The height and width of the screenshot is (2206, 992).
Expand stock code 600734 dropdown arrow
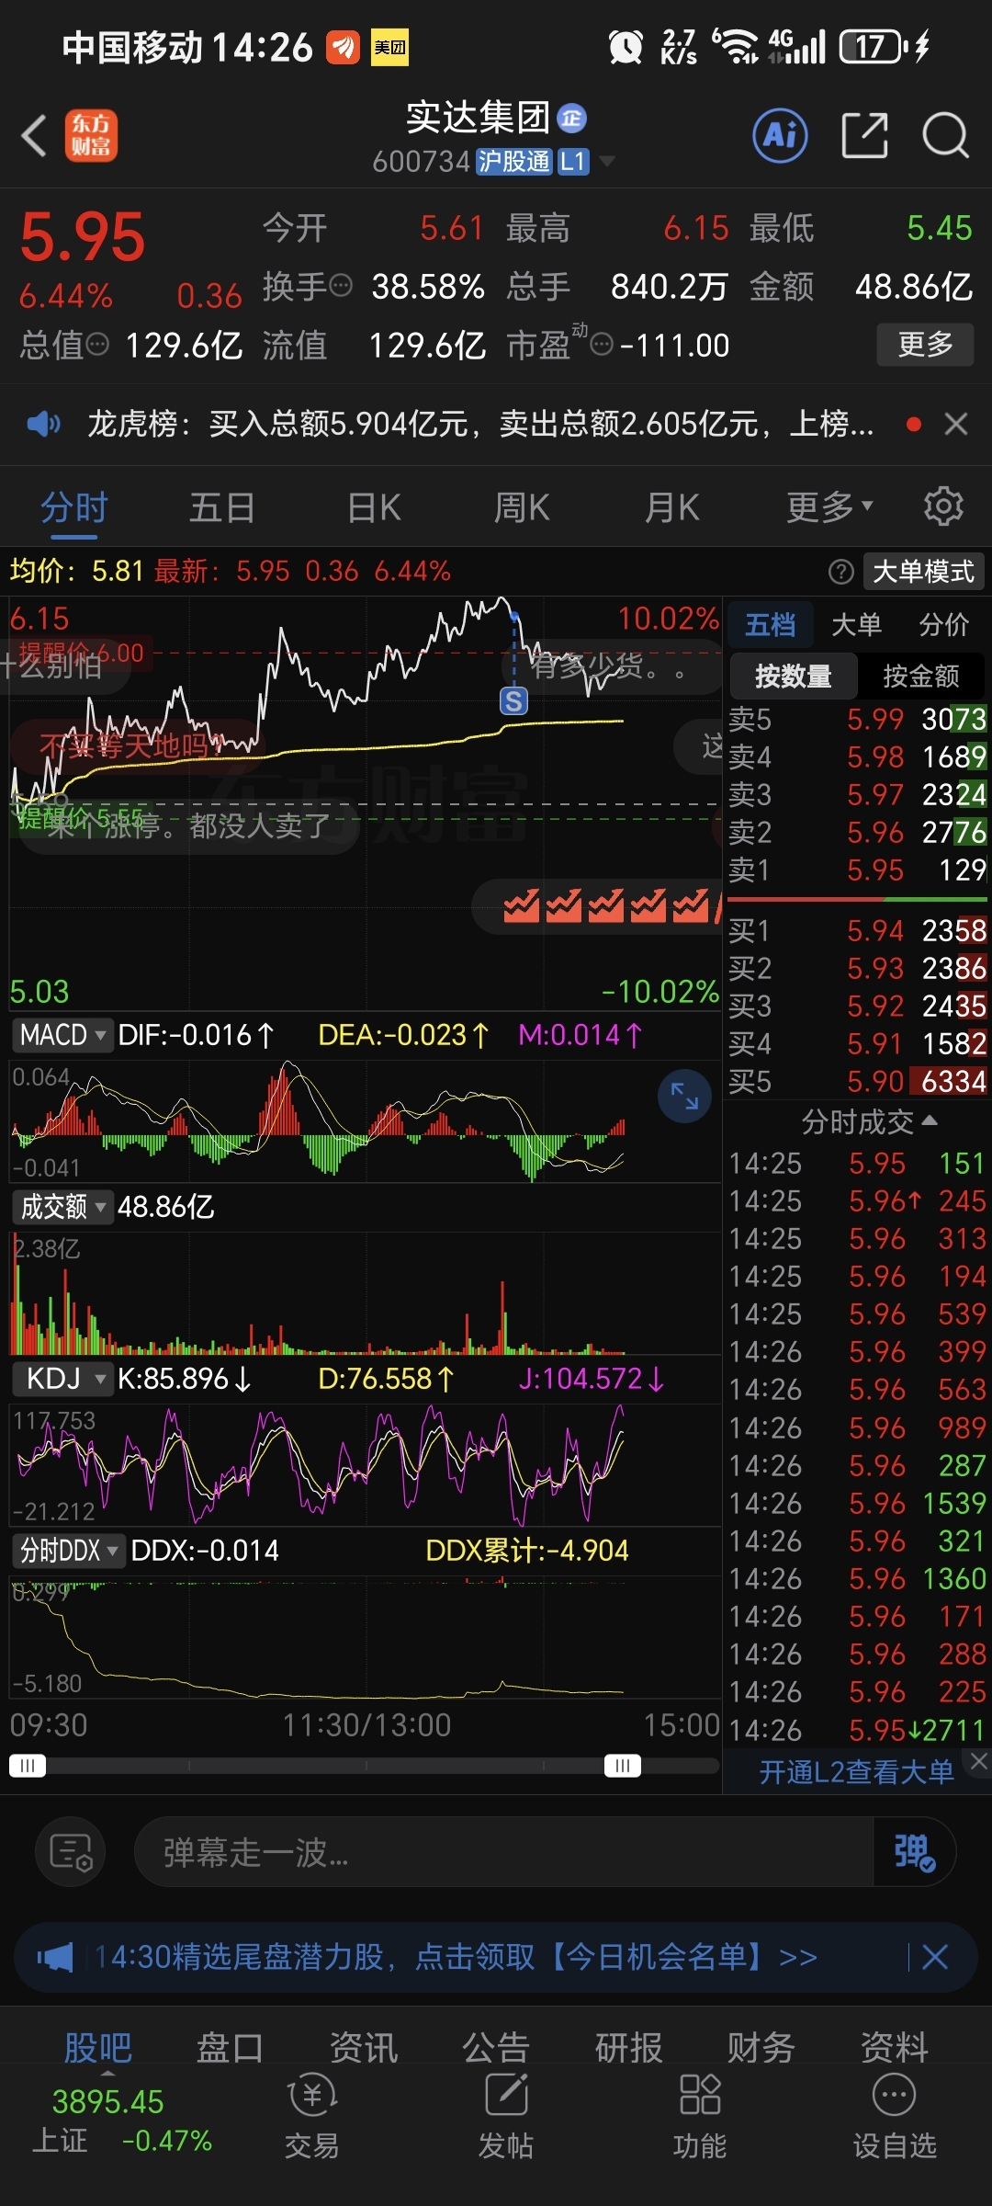[x=606, y=163]
